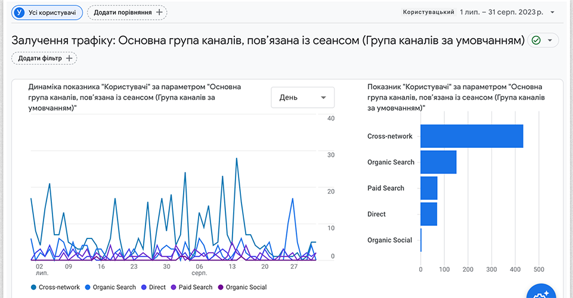Select the "Усі користувачі" segment chip
Screen dimensions: 573x298
point(47,13)
